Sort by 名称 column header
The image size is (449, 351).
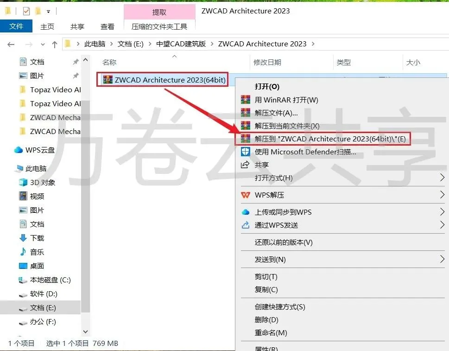tap(109, 62)
